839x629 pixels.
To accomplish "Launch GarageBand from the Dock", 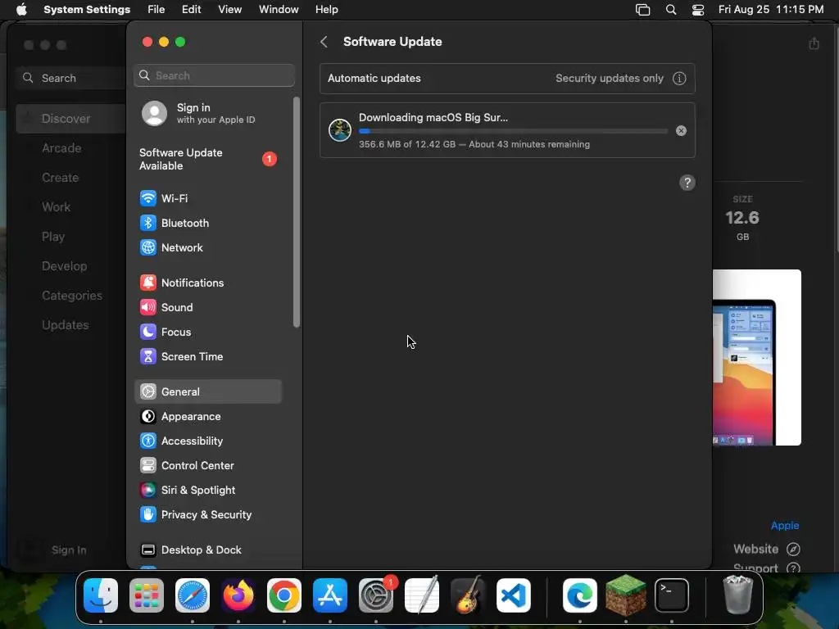I will tap(468, 595).
